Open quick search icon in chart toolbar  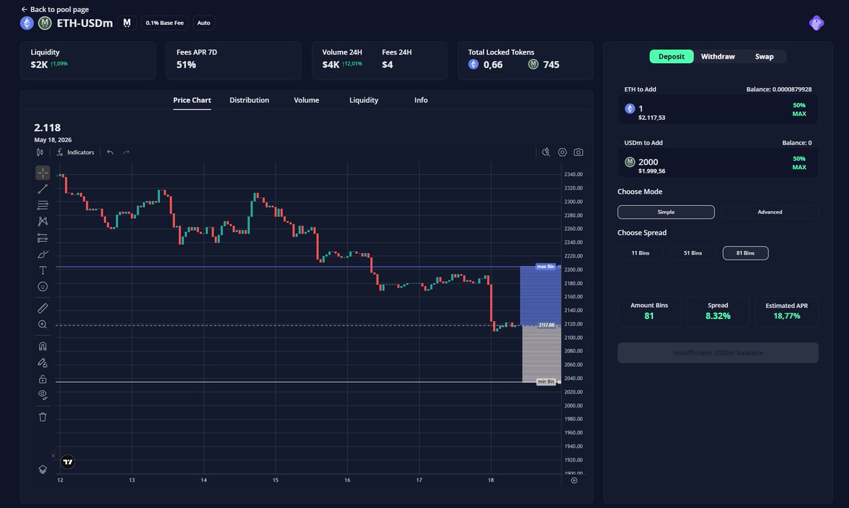click(546, 152)
